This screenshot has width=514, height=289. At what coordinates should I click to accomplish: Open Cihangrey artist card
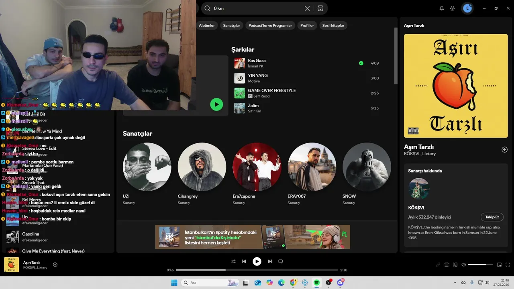202,174
